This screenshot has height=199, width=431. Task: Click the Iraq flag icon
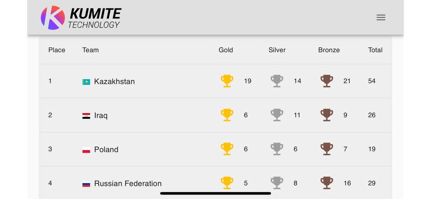[x=86, y=116]
